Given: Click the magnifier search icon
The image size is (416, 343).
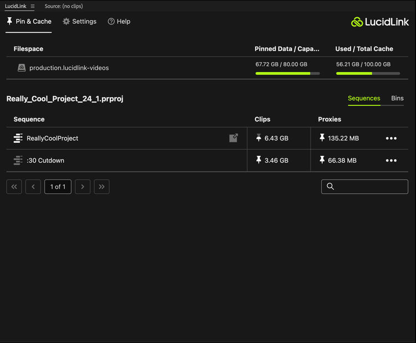Looking at the screenshot, I should [x=331, y=186].
